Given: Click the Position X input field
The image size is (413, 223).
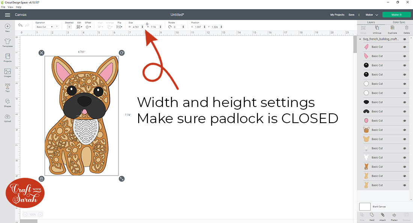Looking at the screenshot, I should 199,27.
